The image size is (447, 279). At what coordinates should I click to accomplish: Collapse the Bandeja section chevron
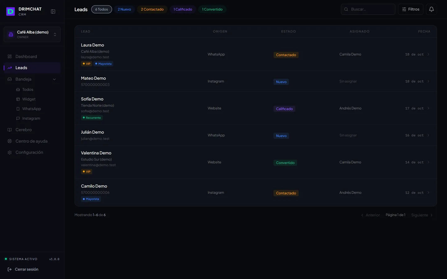[54, 79]
